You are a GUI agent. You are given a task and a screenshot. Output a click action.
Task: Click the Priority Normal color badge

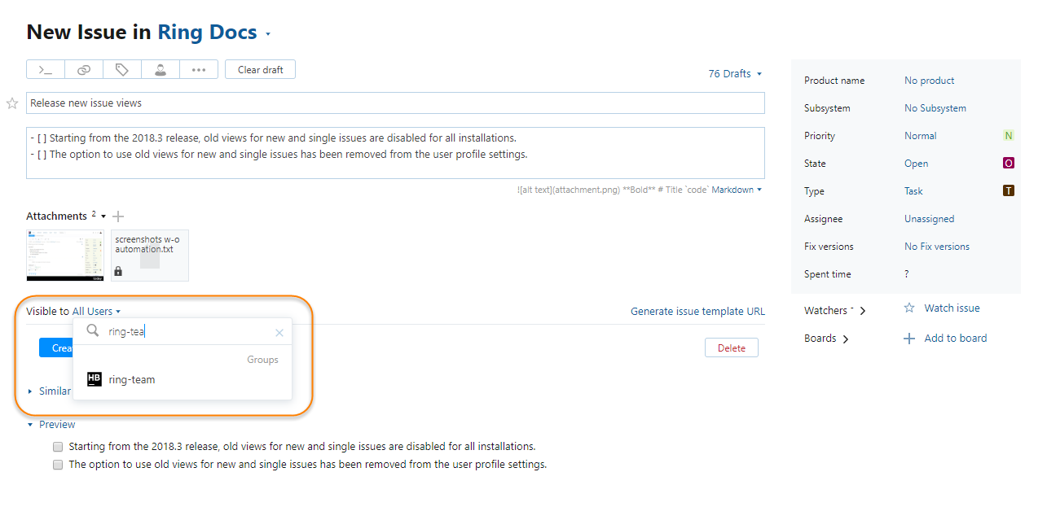pyautogui.click(x=1009, y=136)
